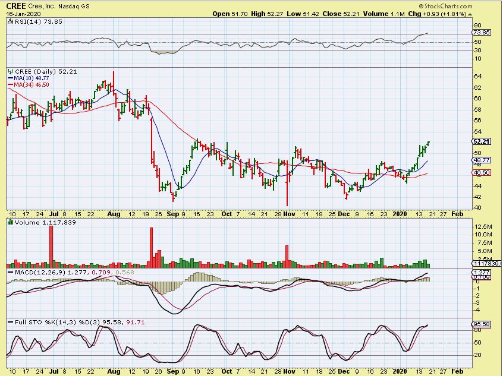Click the 1117839 tag on the volume axis
Image resolution: width=503 pixels, height=376 pixels.
(x=487, y=263)
